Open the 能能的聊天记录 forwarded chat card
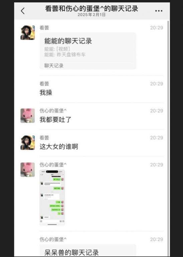183x257 pixels. [88, 51]
